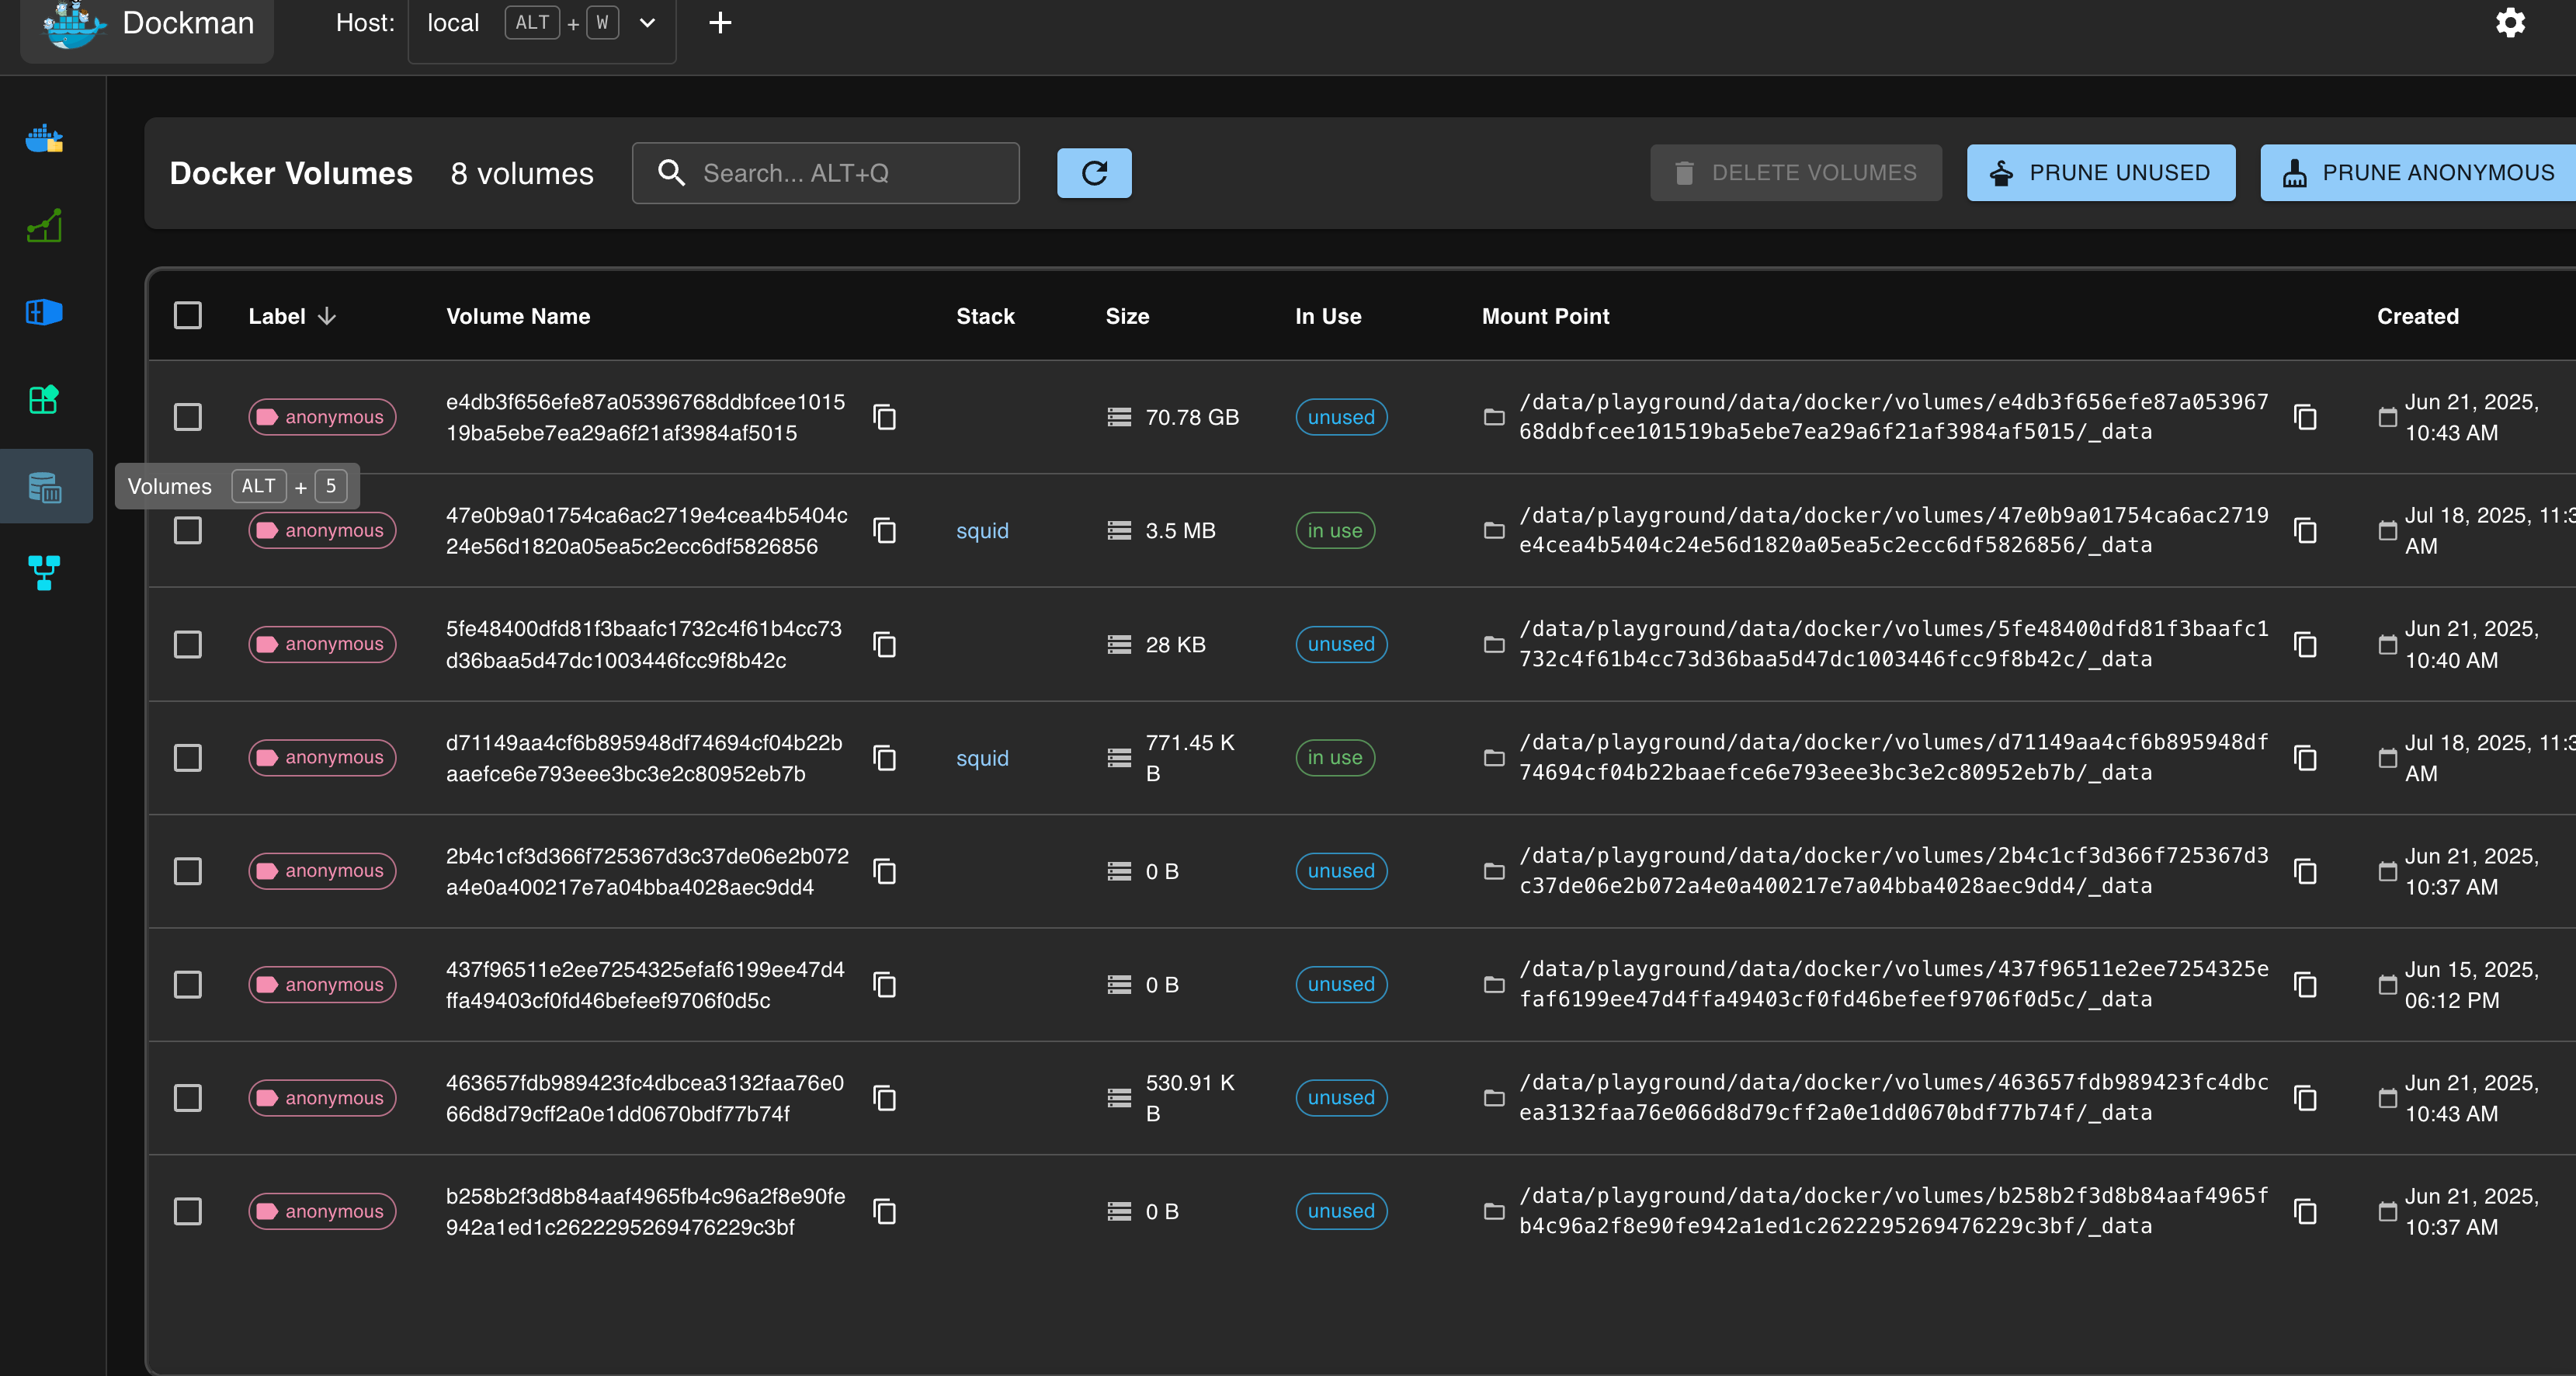The height and width of the screenshot is (1376, 2576).
Task: Copy mount point of b258b2f3d8b8 volume
Action: point(2306,1211)
